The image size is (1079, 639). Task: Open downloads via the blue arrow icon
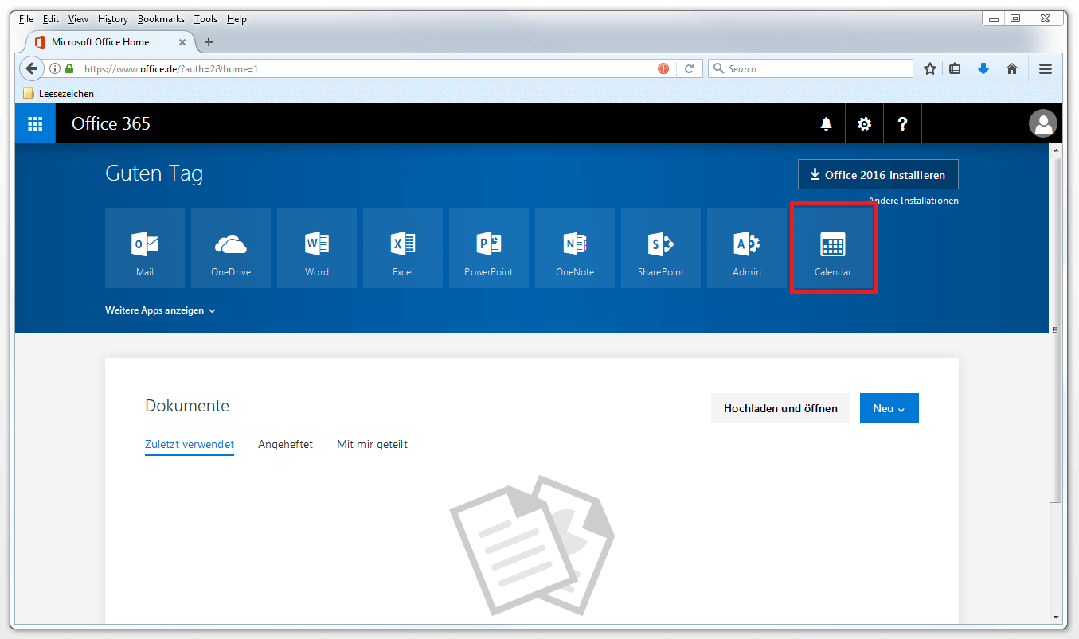click(983, 69)
